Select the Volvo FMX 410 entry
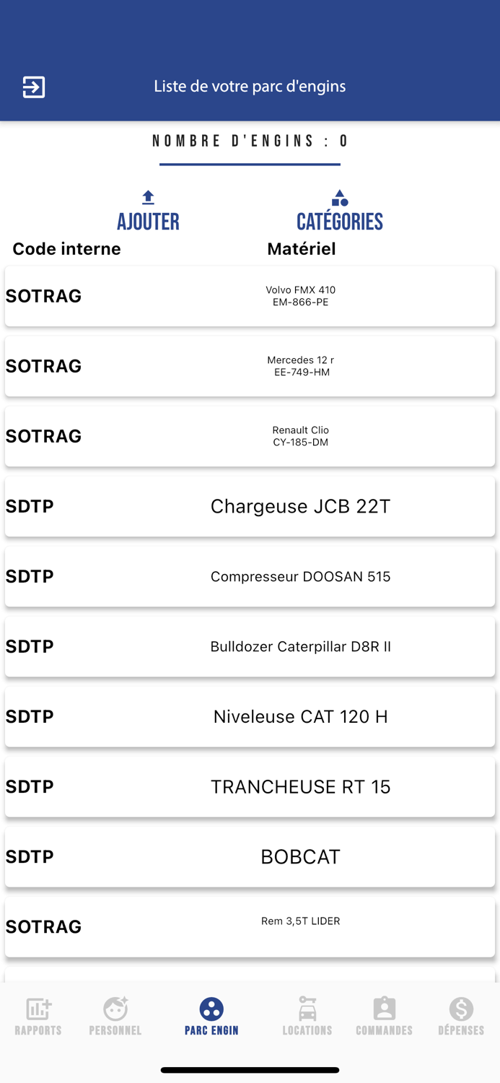 click(250, 295)
